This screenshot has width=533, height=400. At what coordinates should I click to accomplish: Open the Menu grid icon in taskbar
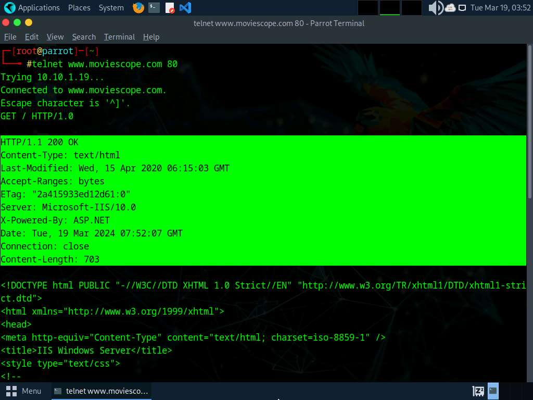pos(11,391)
